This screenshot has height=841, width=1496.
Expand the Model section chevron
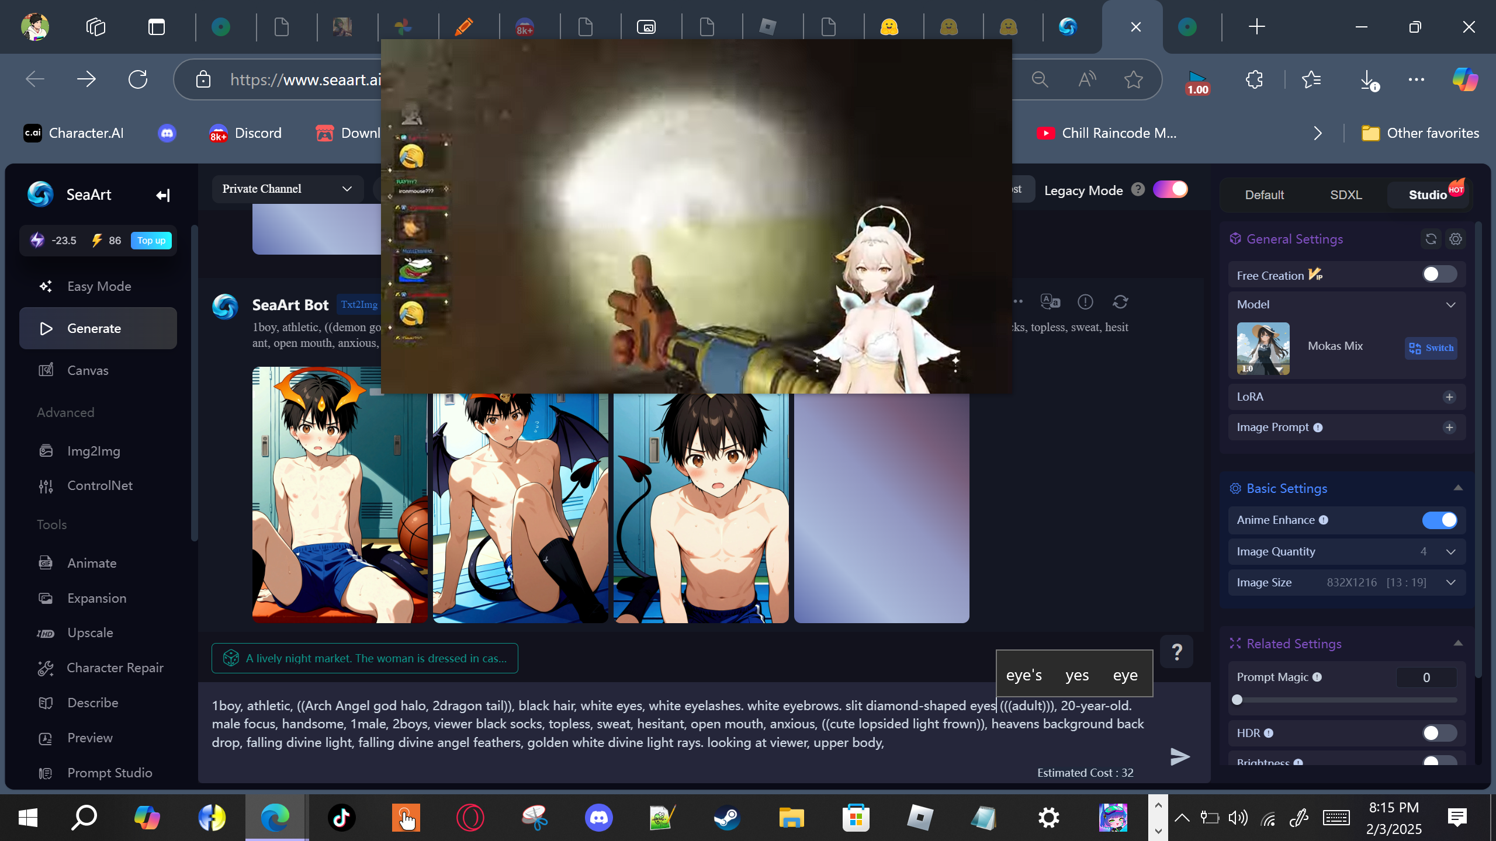1450,305
